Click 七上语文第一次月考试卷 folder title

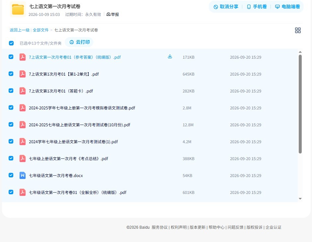55,6
